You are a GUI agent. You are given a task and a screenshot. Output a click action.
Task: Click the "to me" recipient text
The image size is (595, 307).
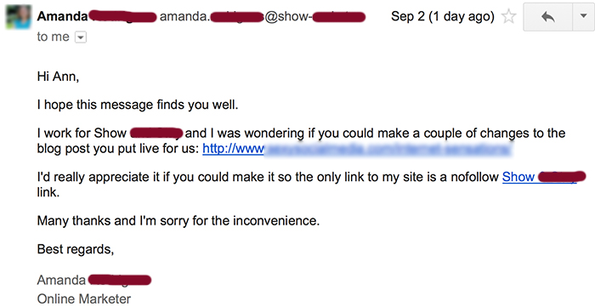tap(53, 37)
